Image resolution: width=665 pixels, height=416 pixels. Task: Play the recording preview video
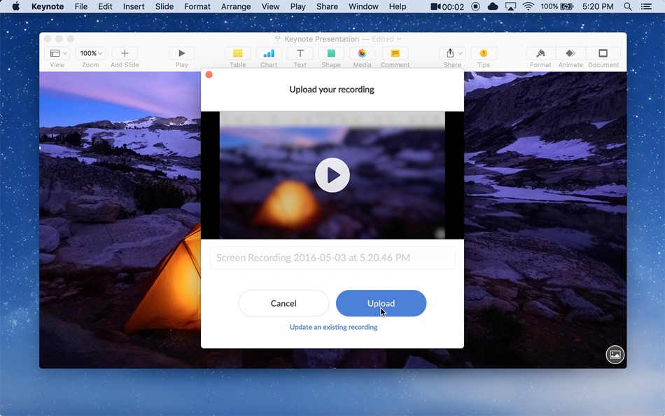(332, 175)
